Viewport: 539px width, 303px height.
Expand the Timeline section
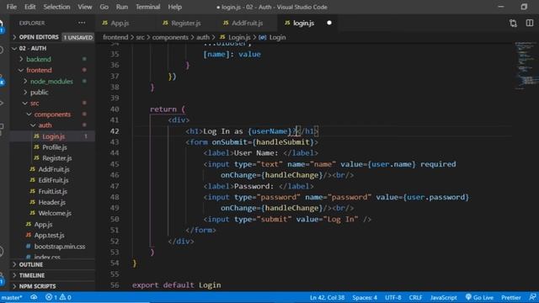32,275
